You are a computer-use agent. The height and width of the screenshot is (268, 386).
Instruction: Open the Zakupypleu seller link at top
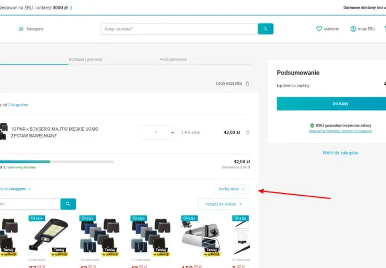(x=18, y=105)
